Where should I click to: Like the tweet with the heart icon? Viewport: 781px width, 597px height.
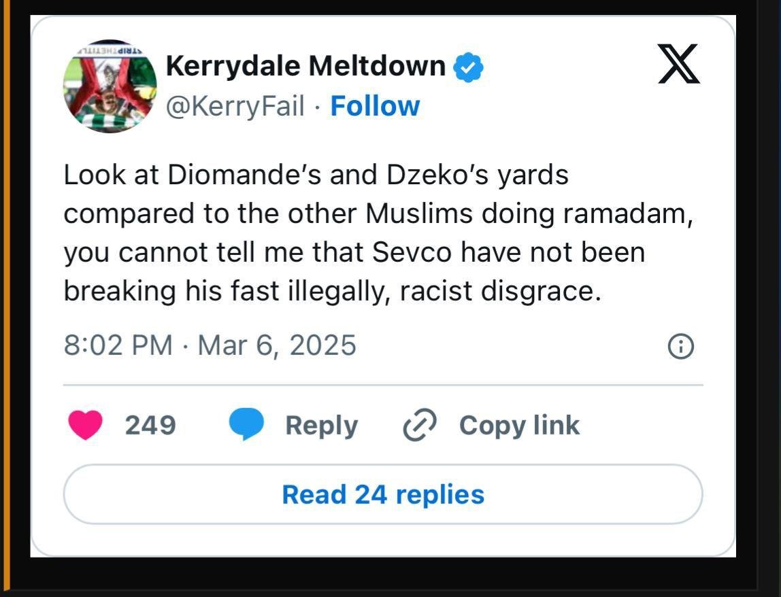click(85, 425)
